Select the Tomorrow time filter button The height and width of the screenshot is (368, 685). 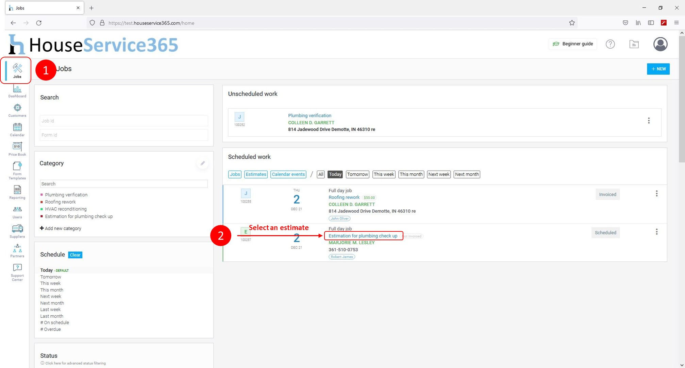coord(357,174)
